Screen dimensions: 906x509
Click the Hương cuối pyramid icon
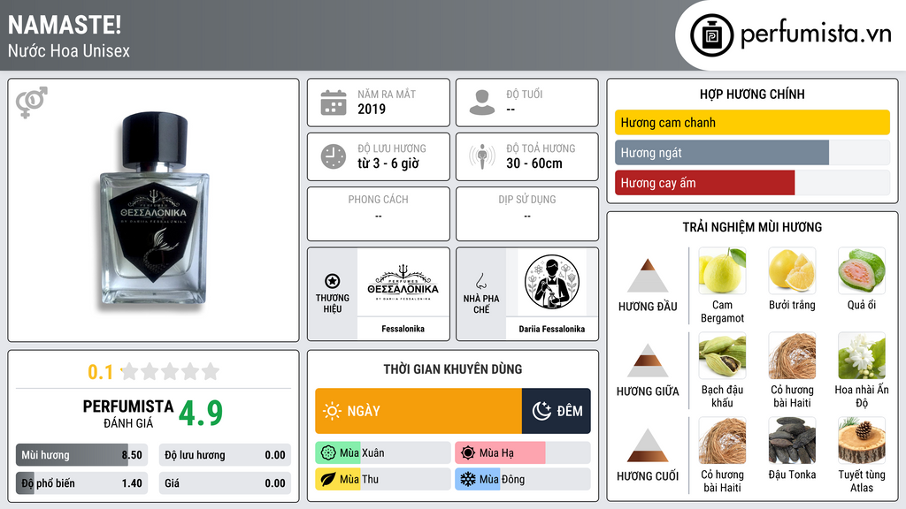coord(648,445)
